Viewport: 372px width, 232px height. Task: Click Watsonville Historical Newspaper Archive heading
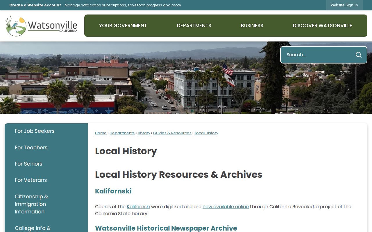[166, 228]
